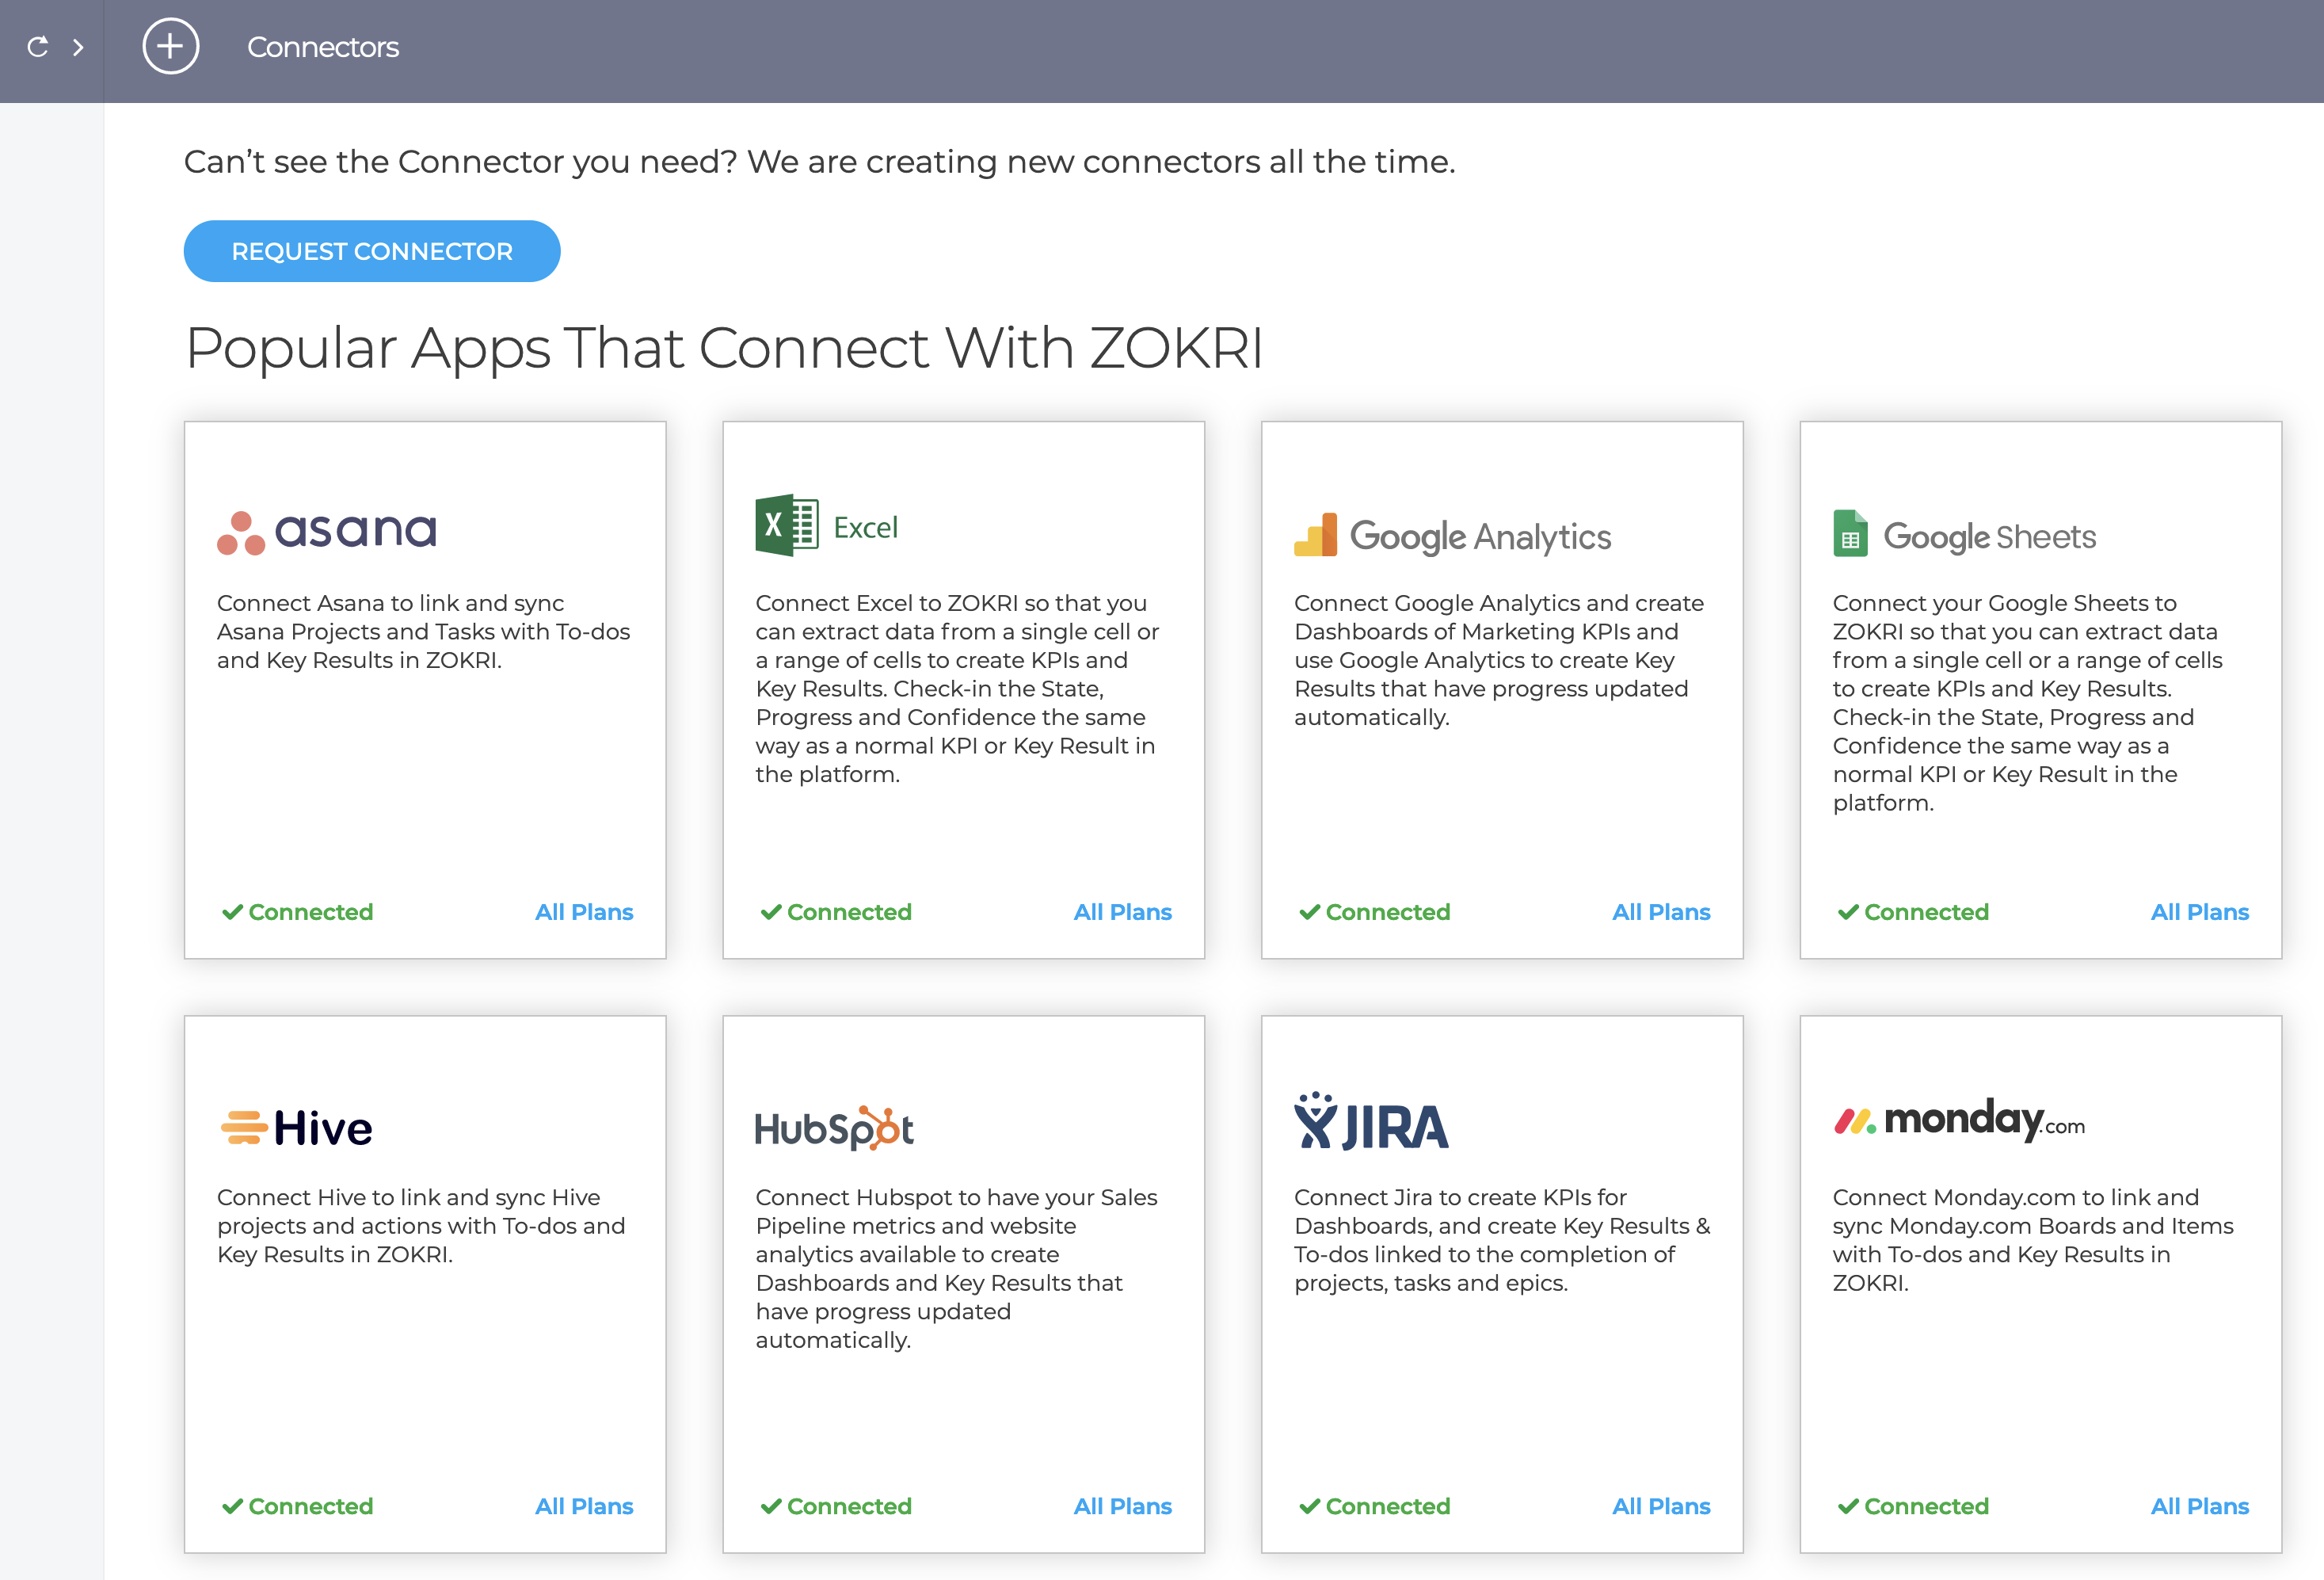Click Connected status on JIRA card

1374,1506
